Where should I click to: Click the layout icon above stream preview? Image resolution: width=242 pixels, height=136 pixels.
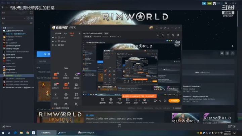pos(168,35)
